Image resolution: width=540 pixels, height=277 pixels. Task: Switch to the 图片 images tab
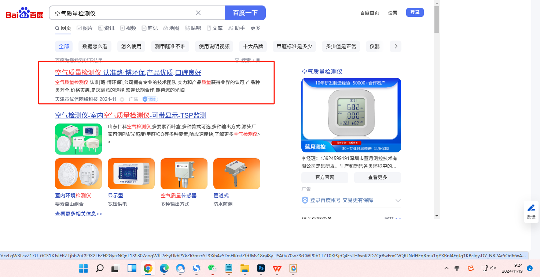click(x=84, y=28)
